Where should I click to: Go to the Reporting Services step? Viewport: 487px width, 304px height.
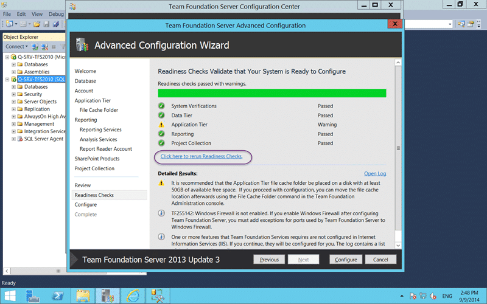(x=100, y=130)
